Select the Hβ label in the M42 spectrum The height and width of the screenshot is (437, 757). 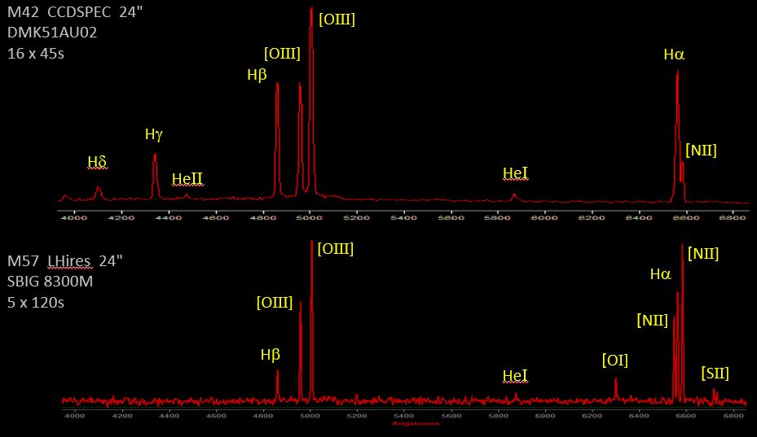[257, 75]
